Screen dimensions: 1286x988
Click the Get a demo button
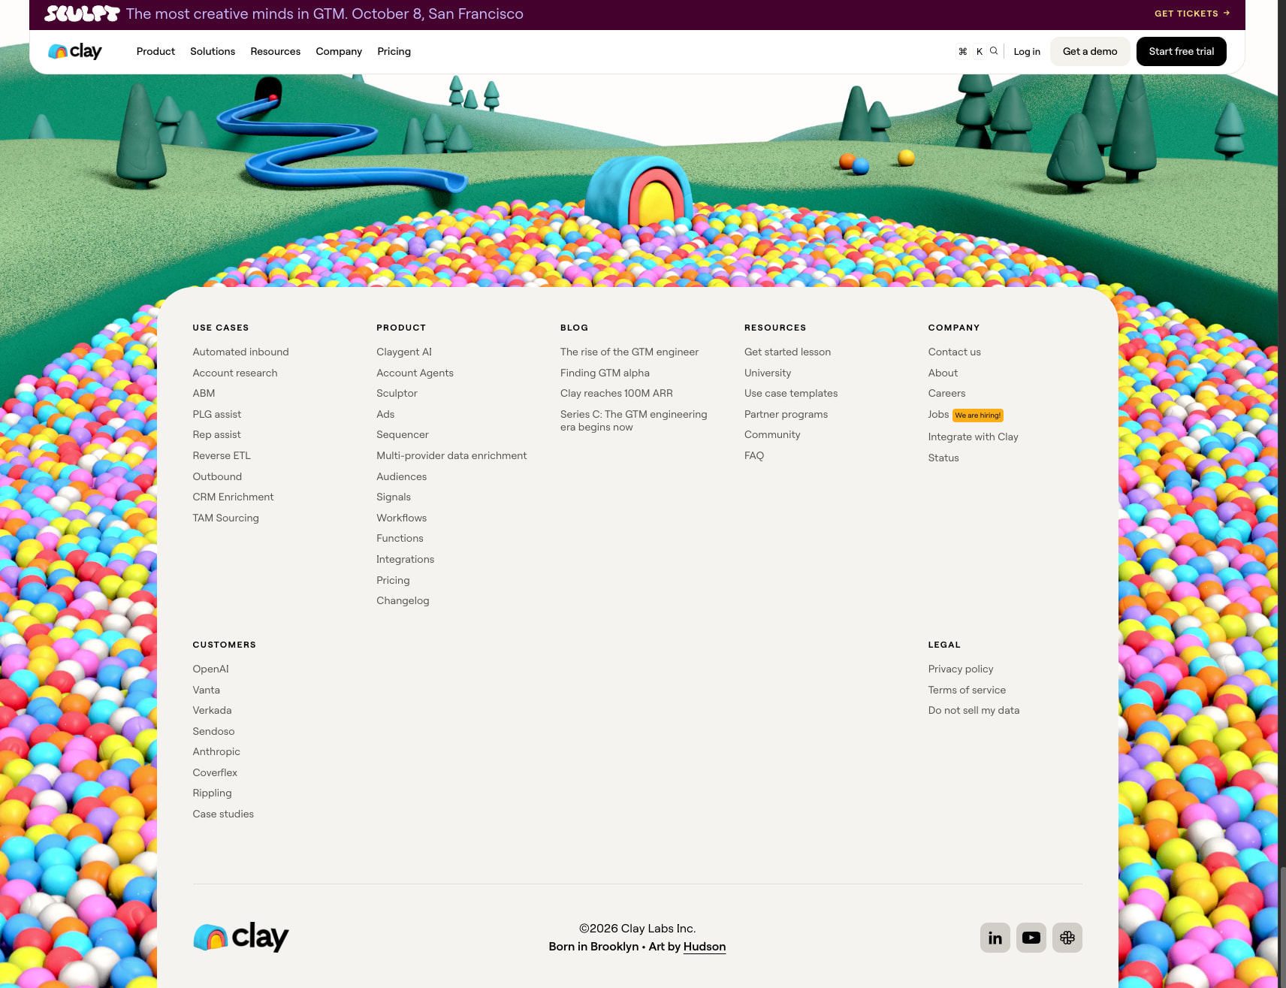click(1090, 51)
